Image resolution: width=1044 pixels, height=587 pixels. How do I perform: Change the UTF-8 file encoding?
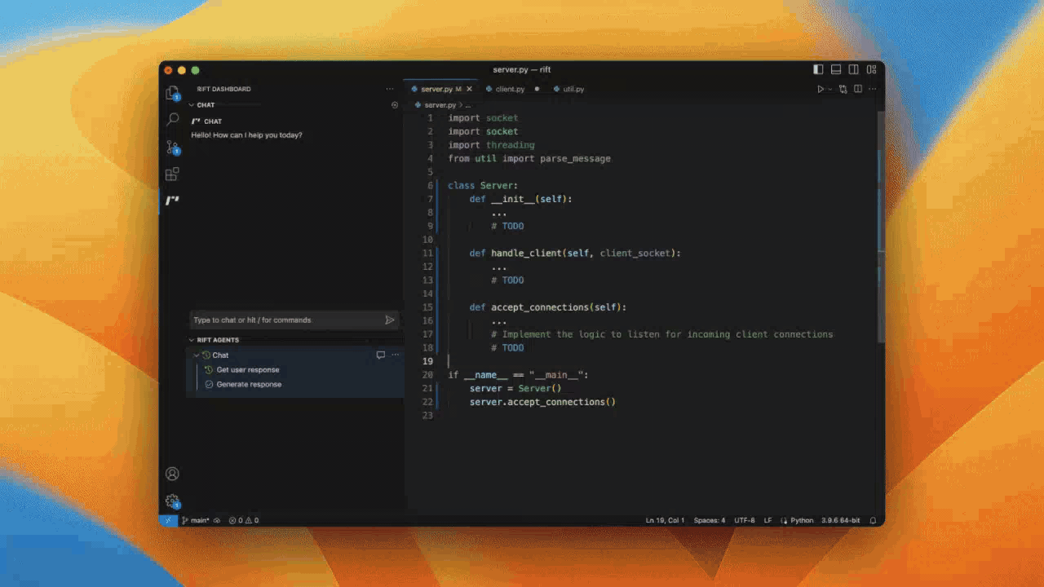(x=745, y=520)
